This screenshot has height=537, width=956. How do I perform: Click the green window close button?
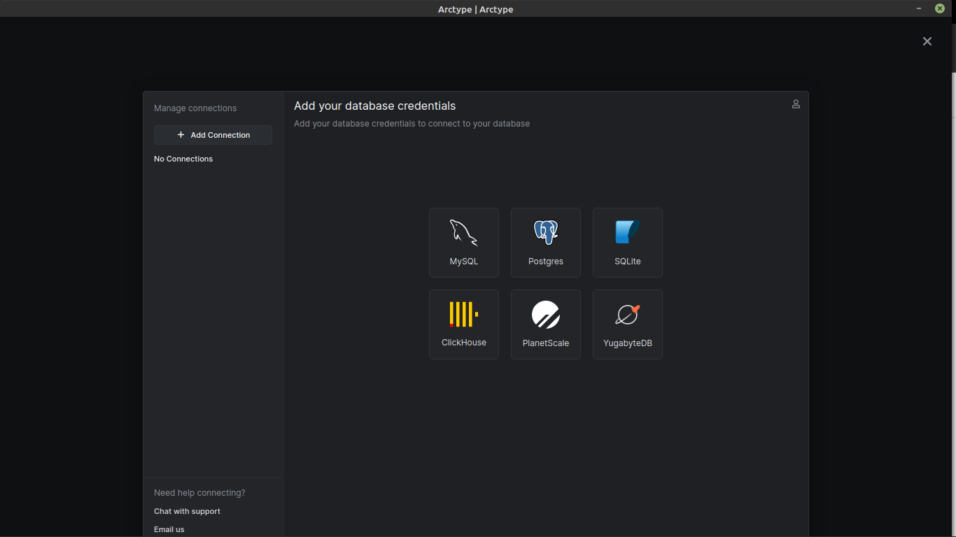pos(940,8)
